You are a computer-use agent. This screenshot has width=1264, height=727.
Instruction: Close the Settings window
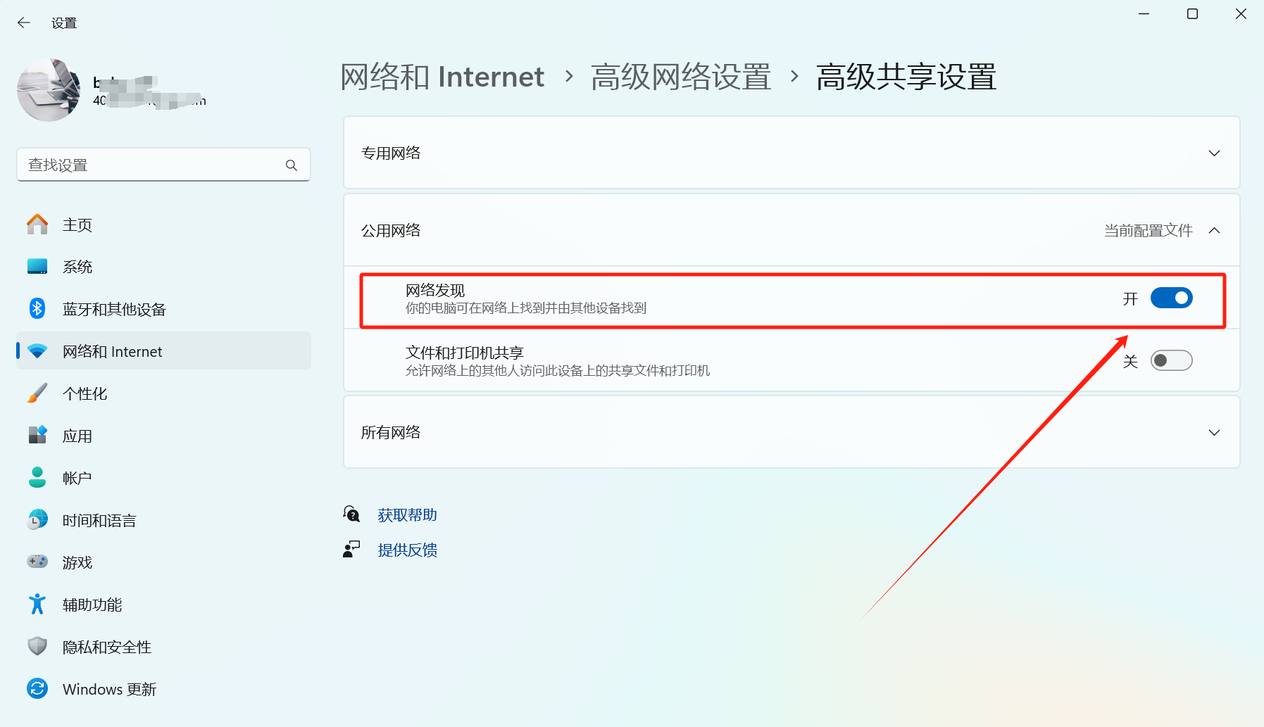[x=1241, y=14]
